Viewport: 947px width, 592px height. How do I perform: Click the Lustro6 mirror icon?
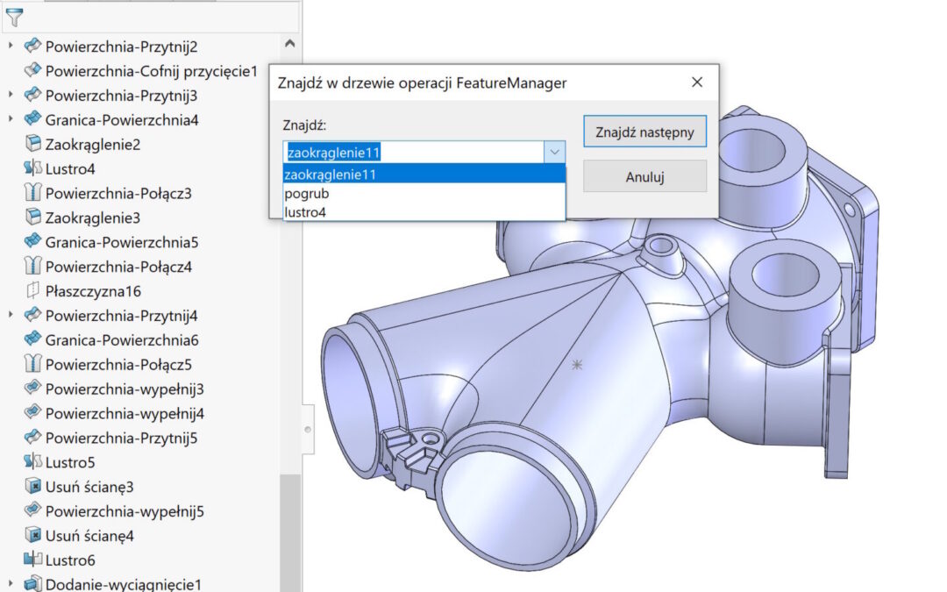[32, 560]
